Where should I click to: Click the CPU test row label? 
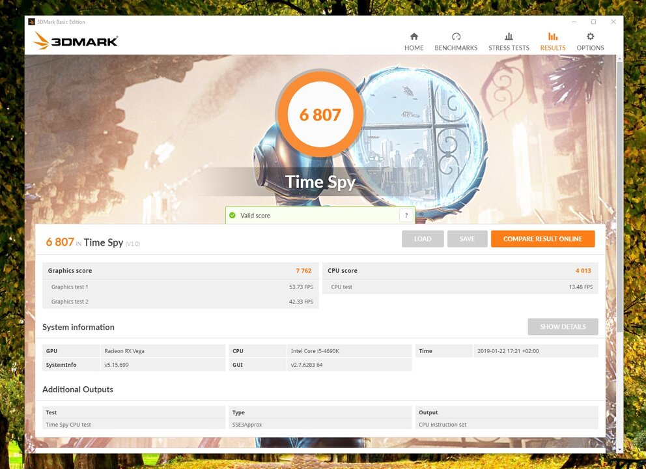341,287
